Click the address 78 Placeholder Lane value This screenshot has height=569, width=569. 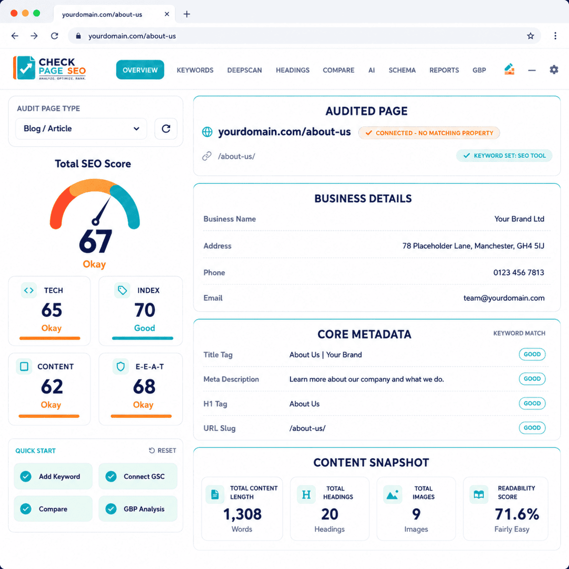(473, 246)
